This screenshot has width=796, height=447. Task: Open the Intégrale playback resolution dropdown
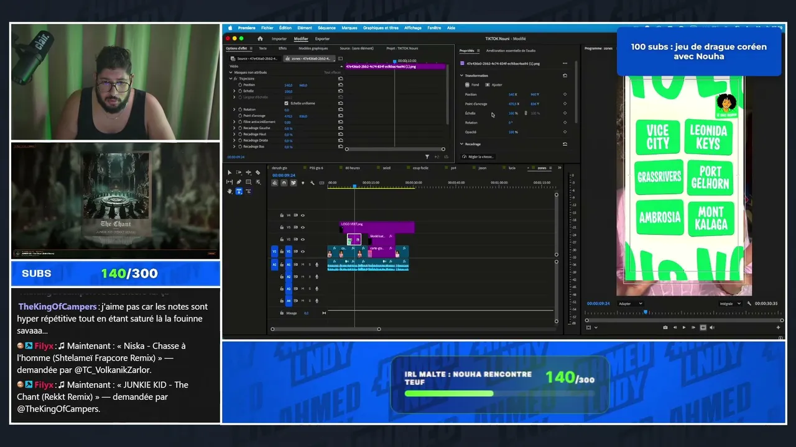tap(729, 304)
